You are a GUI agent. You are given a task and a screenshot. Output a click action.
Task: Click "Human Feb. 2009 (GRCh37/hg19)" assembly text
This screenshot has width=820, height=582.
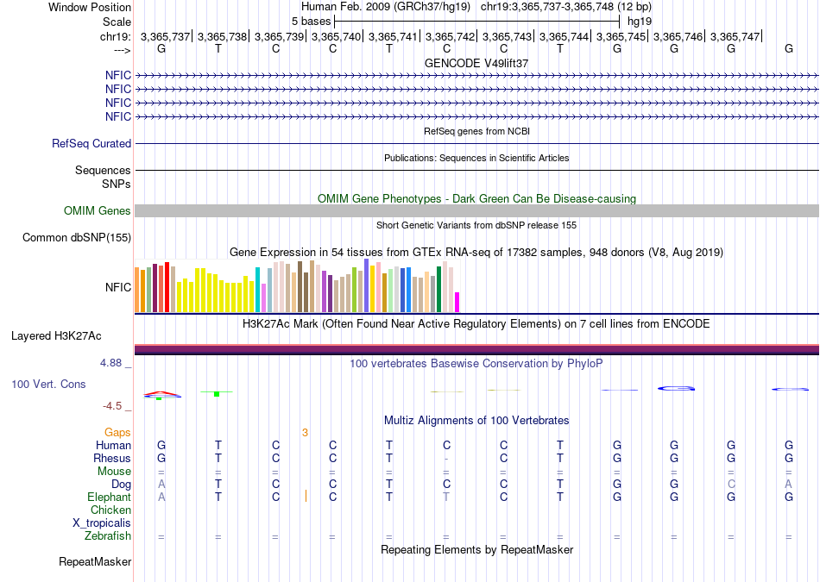click(386, 7)
